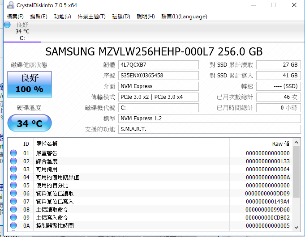The width and height of the screenshot is (305, 237).
Task: Click the status orb for attribute 09 主機寫入命令
Action: pyautogui.click(x=13, y=218)
